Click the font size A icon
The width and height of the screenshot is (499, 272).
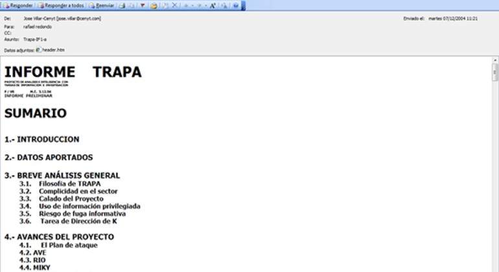(213, 5)
